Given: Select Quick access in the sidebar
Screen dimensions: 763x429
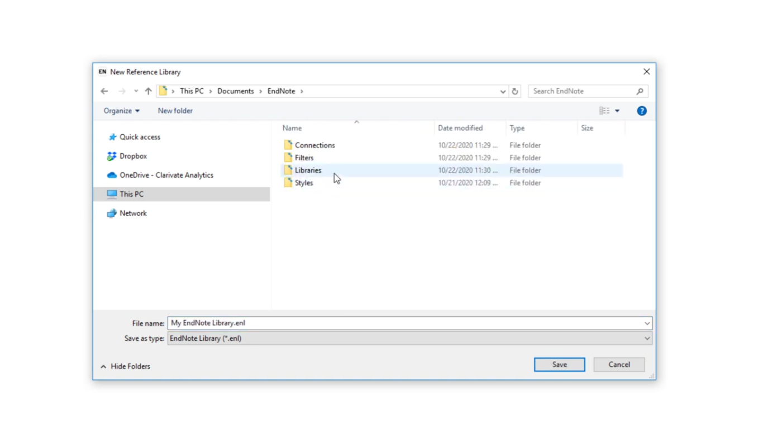Looking at the screenshot, I should click(140, 137).
